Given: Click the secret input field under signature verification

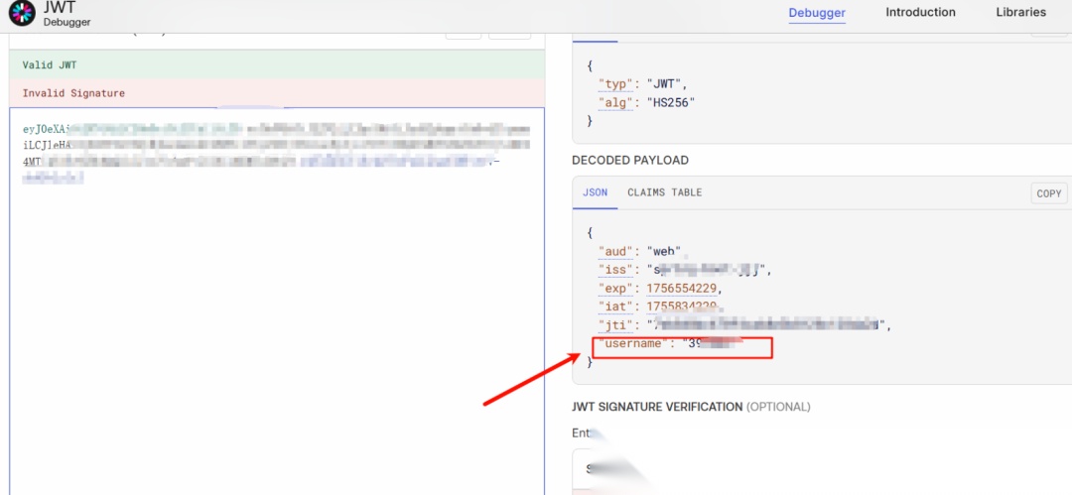Looking at the screenshot, I should coord(821,470).
